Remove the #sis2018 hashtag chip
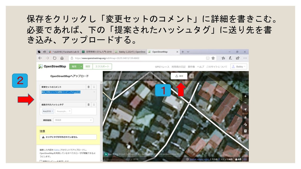 click(x=52, y=111)
